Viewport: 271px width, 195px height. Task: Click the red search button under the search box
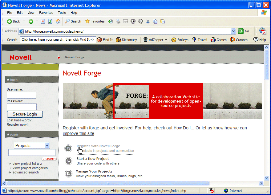pos(49,159)
